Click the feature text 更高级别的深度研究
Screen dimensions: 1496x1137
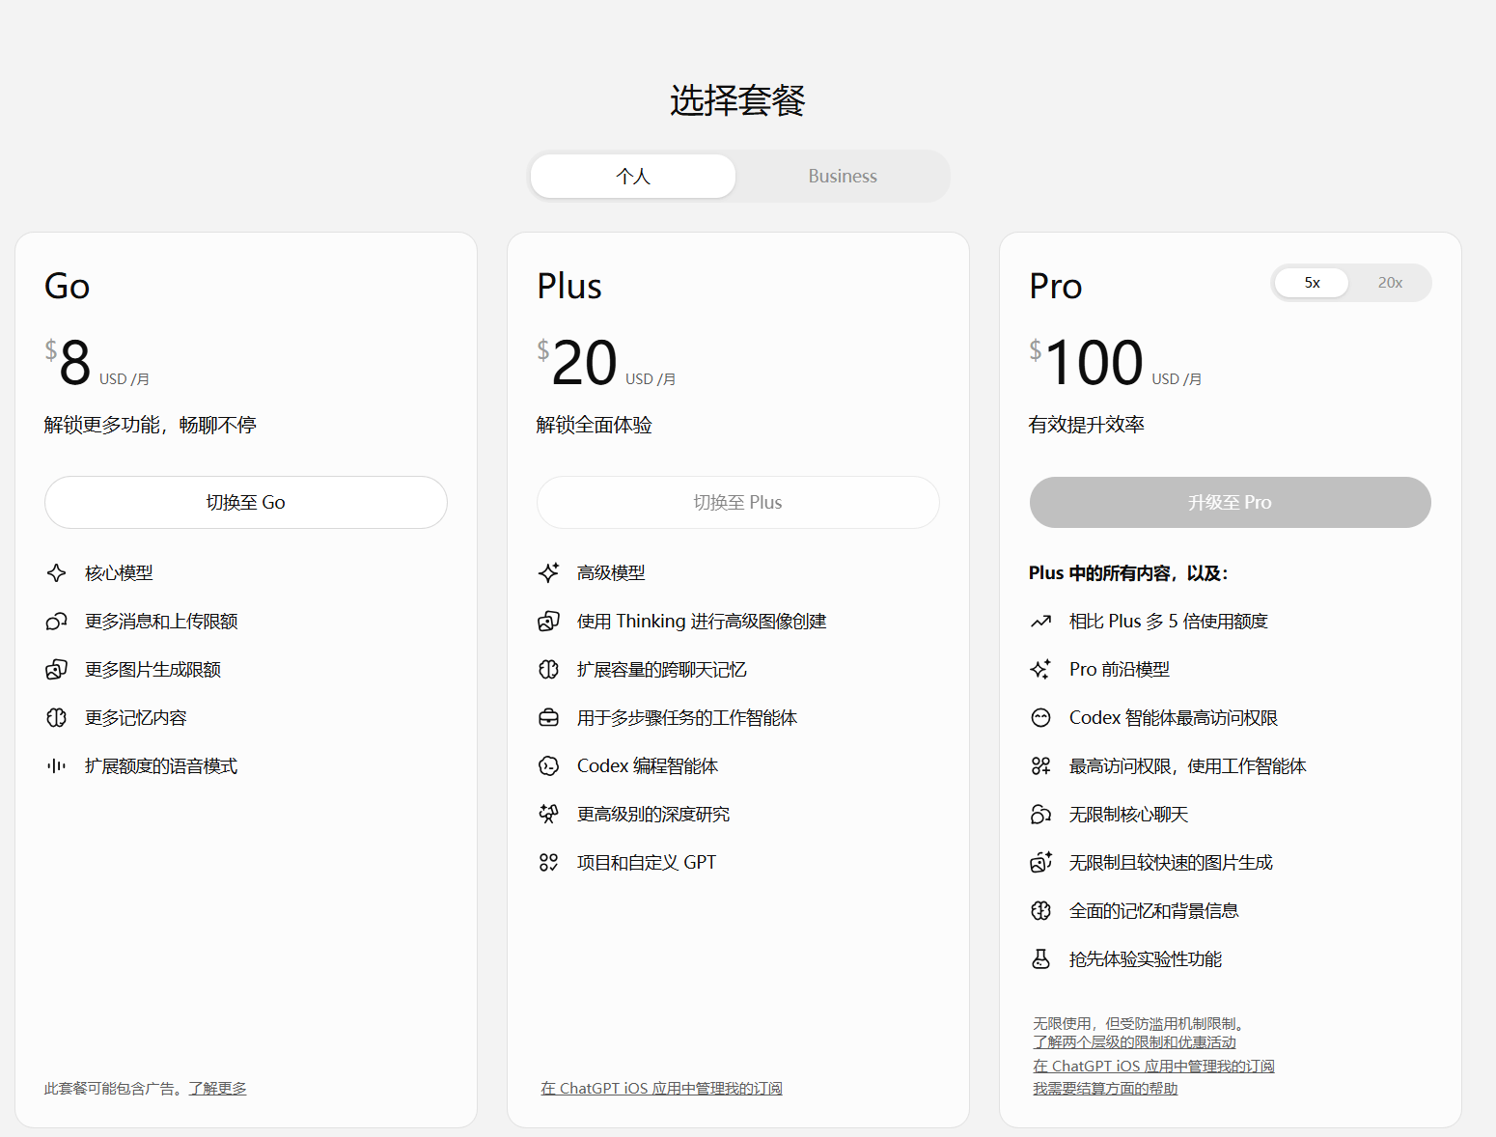click(x=653, y=815)
